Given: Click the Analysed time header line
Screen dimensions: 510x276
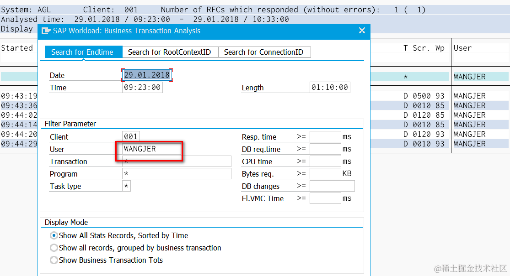Looking at the screenshot, I should (x=145, y=19).
